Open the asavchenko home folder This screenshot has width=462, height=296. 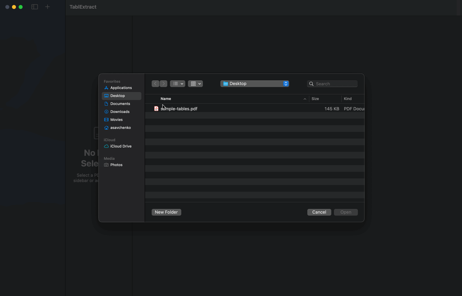(x=120, y=128)
